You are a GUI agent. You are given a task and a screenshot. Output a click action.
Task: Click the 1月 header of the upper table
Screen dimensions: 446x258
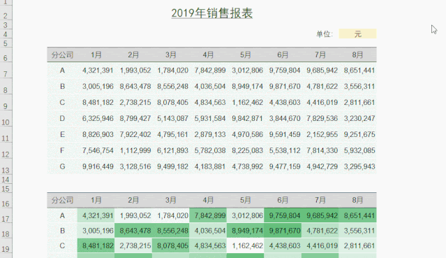click(96, 55)
